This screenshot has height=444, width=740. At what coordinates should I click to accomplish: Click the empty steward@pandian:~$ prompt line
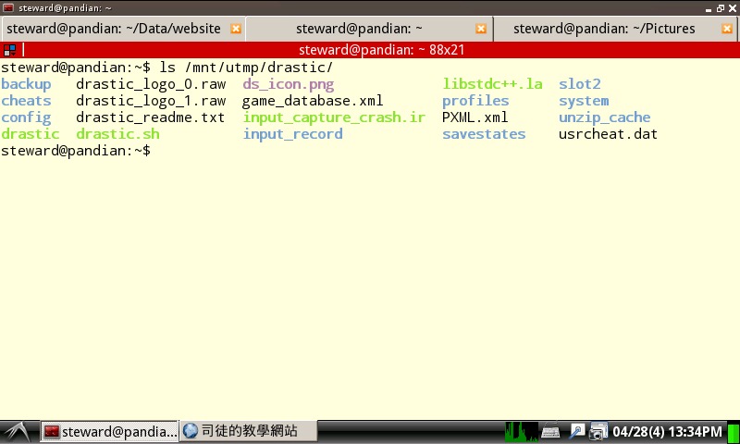76,151
